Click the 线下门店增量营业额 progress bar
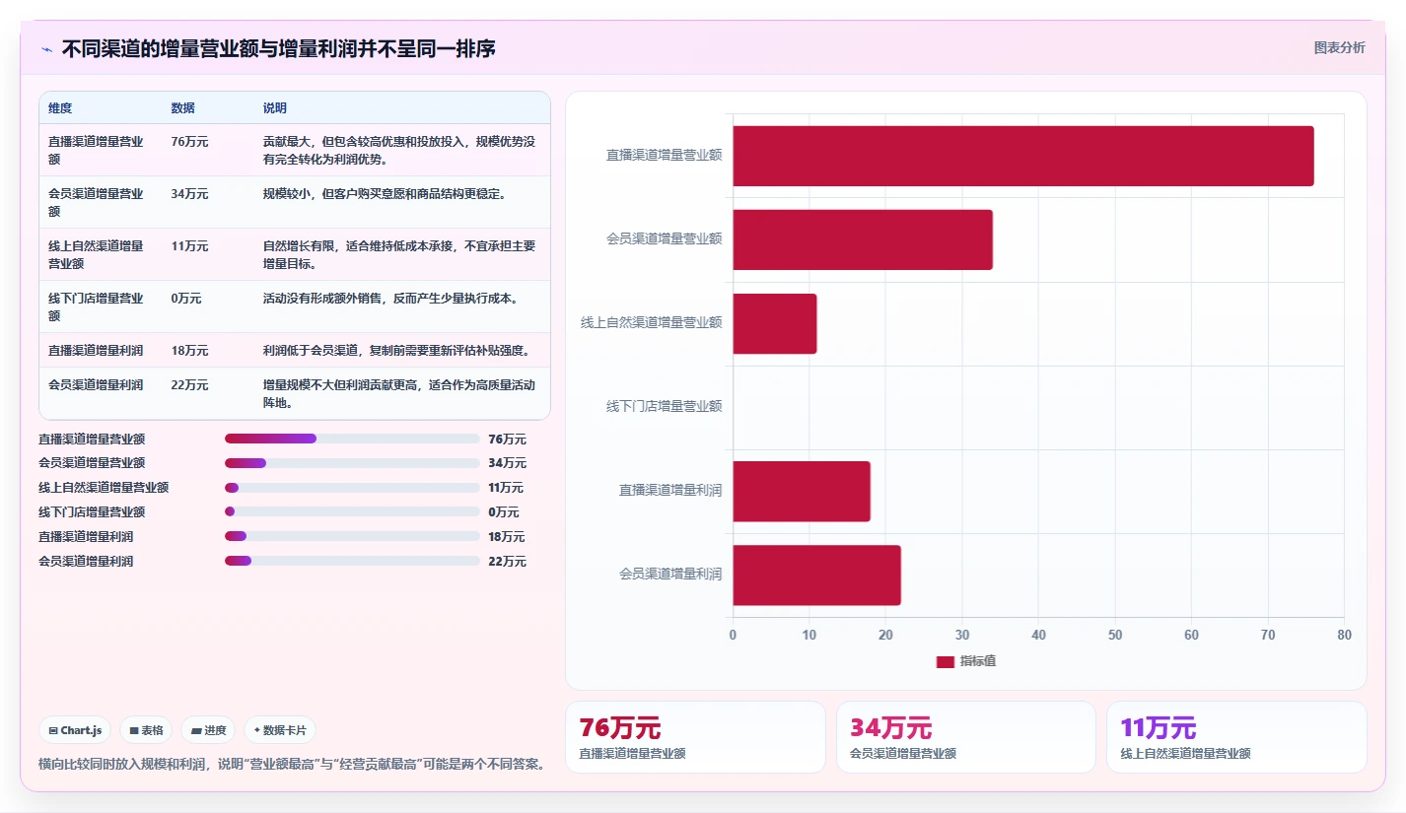This screenshot has width=1406, height=813. point(352,511)
